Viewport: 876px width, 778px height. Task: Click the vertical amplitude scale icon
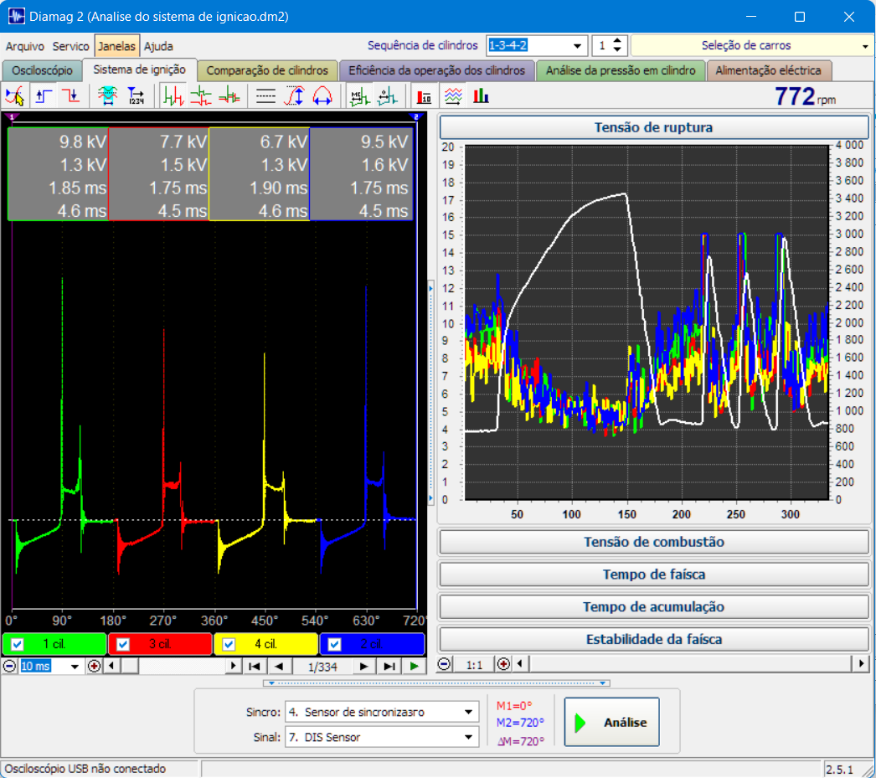[x=294, y=96]
